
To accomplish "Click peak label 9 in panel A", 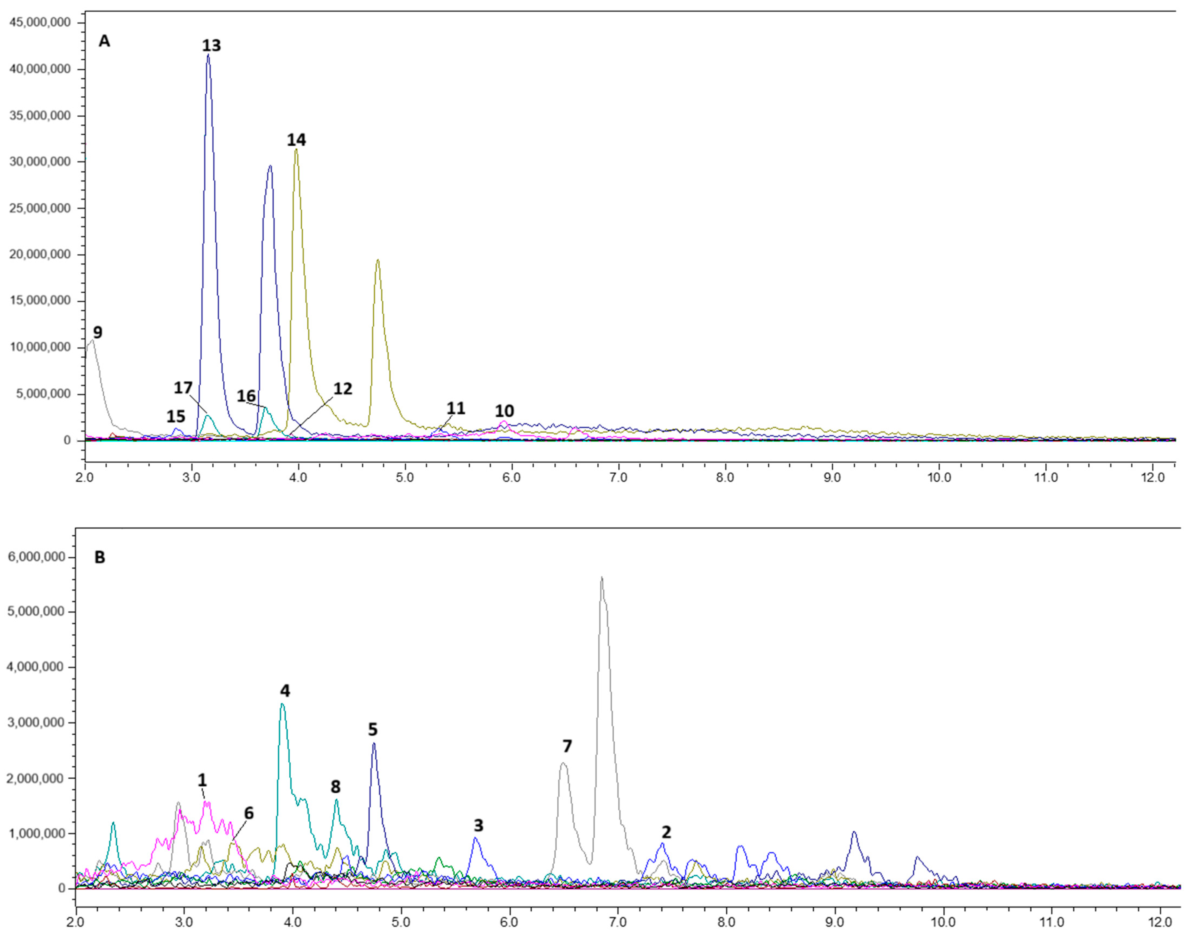I will (x=98, y=332).
